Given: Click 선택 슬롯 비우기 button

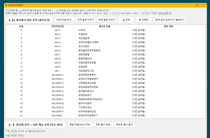Looking at the screenshot, I should 85,20.
